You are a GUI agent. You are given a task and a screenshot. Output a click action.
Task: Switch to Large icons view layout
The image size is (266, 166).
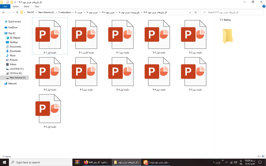coord(263,157)
